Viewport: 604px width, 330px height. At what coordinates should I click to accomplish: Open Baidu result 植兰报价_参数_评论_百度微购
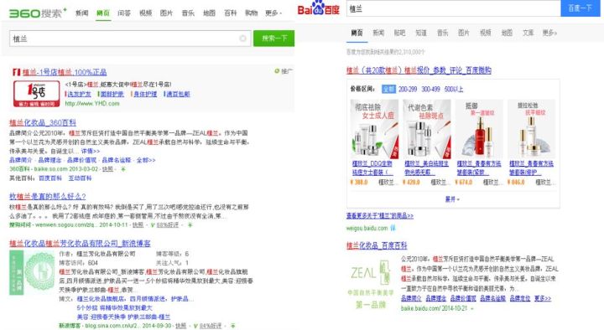[419, 70]
